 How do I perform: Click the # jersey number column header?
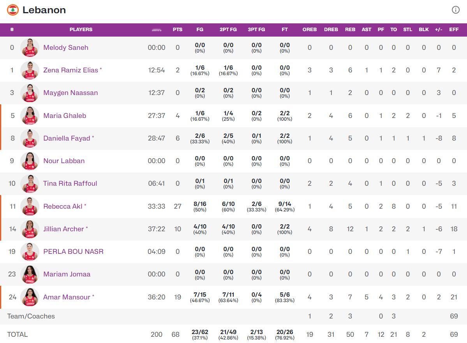pyautogui.click(x=12, y=30)
